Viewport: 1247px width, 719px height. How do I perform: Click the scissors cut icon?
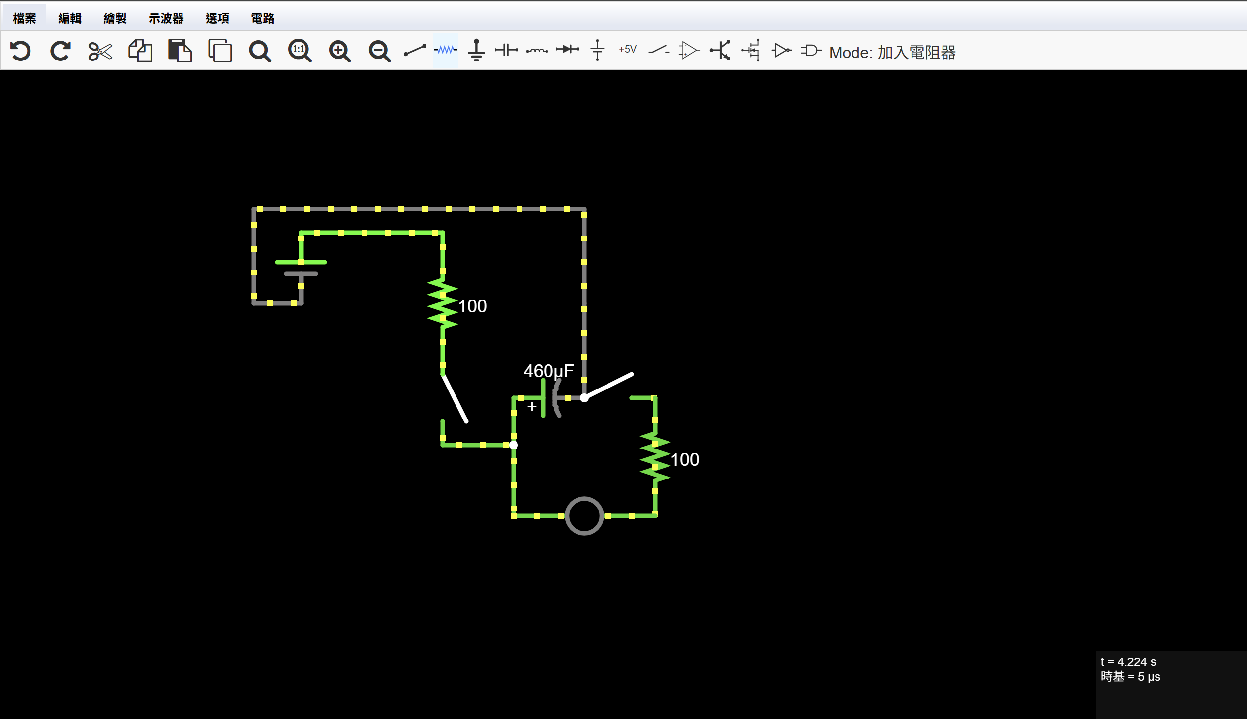pos(100,51)
